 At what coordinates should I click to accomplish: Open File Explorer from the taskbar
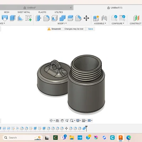click(72, 138)
